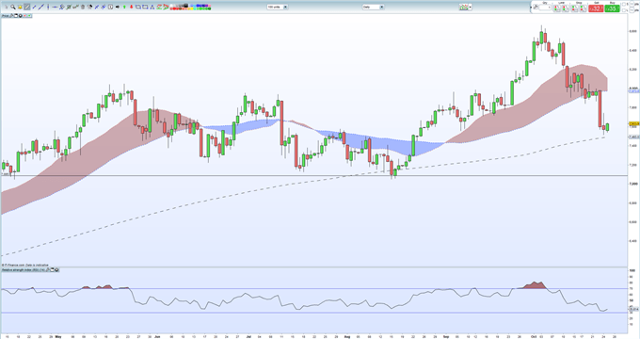Click the green Buy price button
The image size is (640, 339).
(613, 8)
